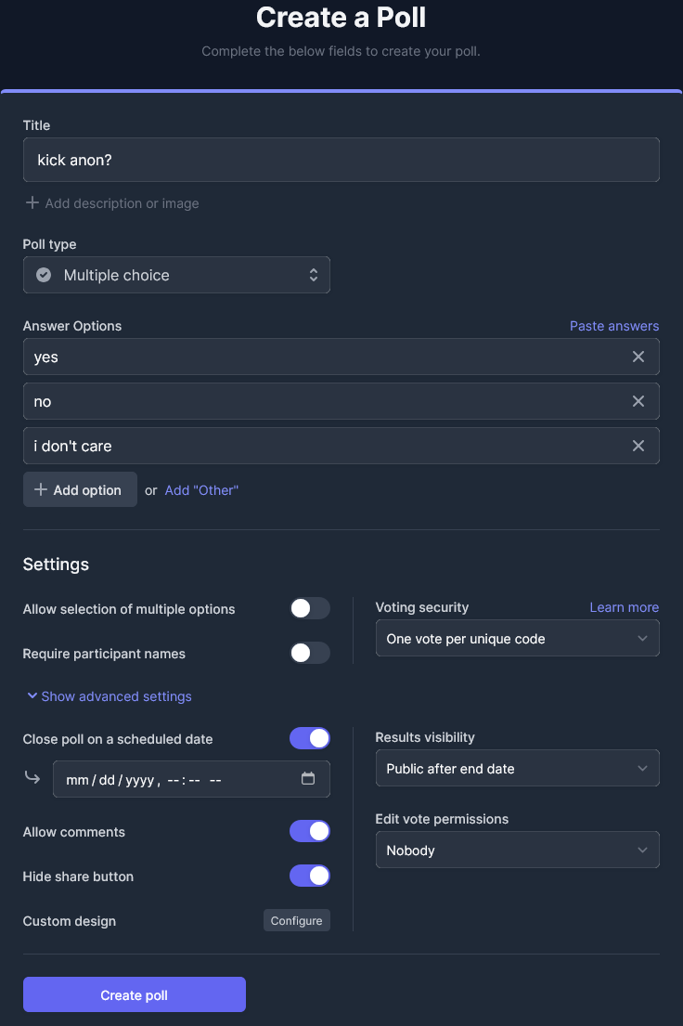Open the calendar date picker icon

click(309, 779)
